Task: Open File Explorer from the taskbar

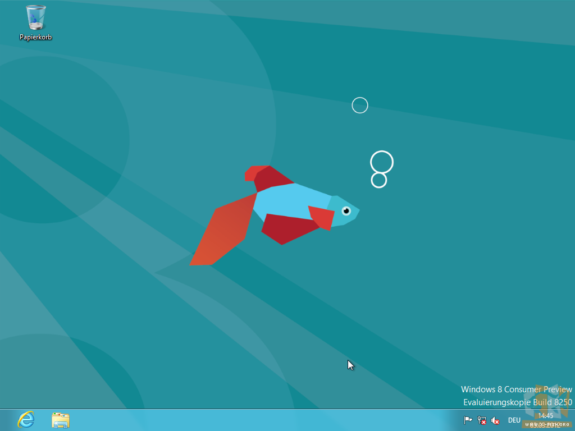Action: [60, 420]
